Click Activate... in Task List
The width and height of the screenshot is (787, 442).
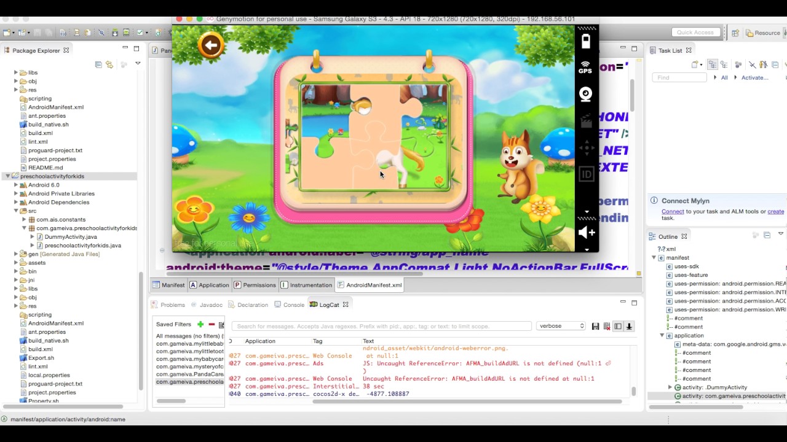[754, 77]
